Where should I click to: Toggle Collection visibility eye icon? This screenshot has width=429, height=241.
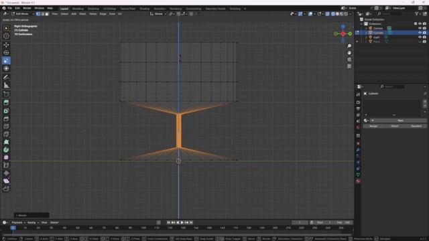(x=420, y=24)
